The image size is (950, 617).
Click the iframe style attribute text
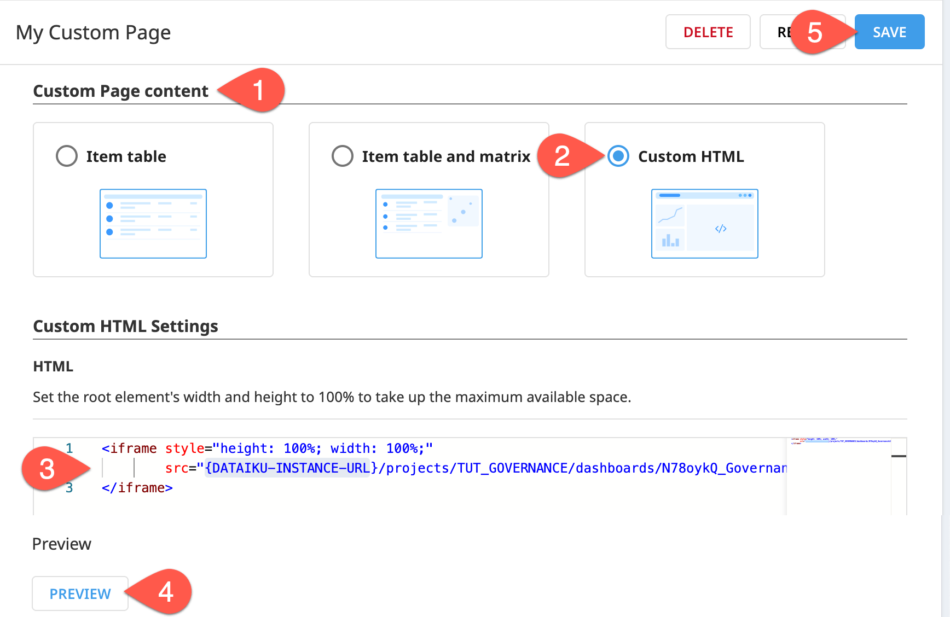point(299,449)
